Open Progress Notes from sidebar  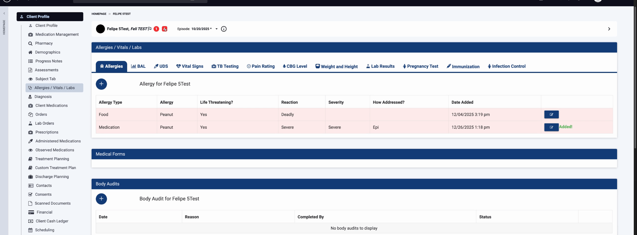[x=48, y=61]
